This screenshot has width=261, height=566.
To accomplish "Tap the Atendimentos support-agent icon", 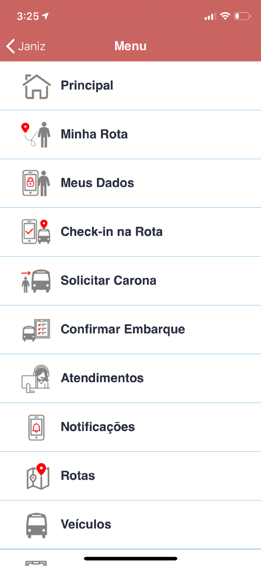I will pyautogui.click(x=36, y=378).
